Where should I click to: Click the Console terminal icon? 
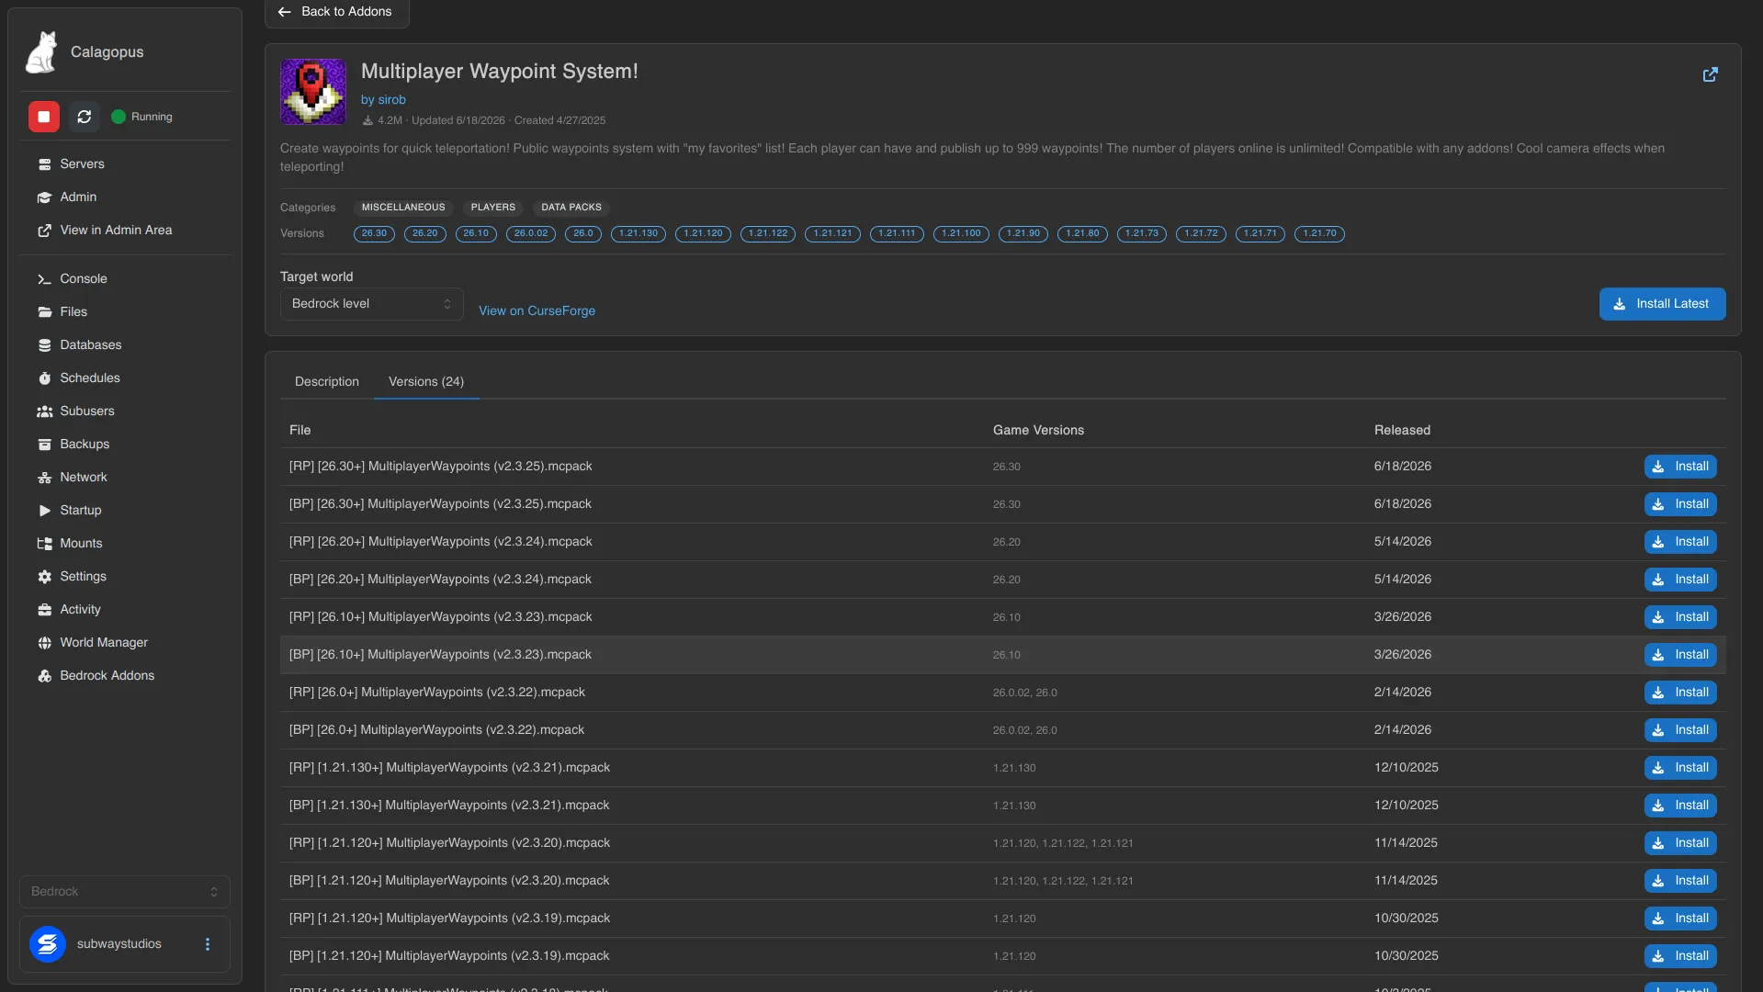tap(44, 279)
